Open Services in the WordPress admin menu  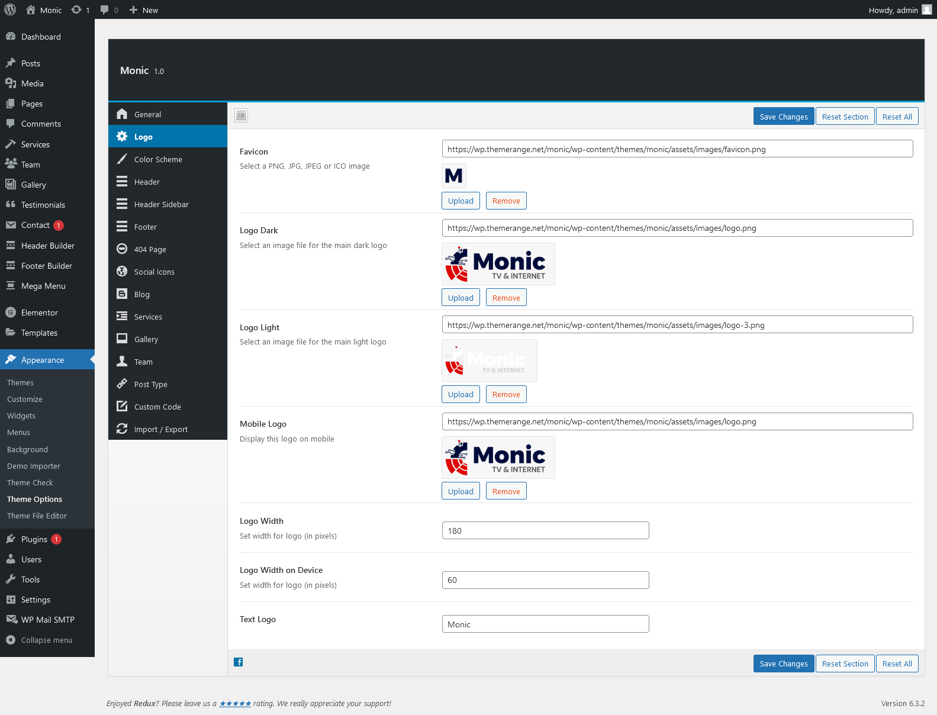coord(47,144)
